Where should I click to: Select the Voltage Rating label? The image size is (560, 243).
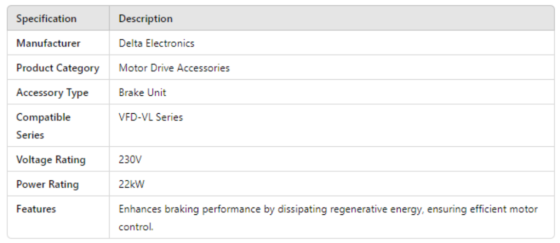51,160
